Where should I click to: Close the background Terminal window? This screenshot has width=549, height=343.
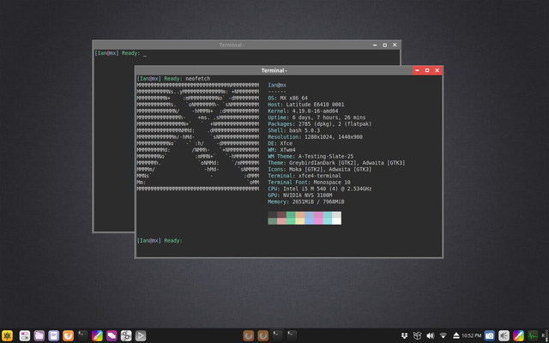[x=395, y=45]
